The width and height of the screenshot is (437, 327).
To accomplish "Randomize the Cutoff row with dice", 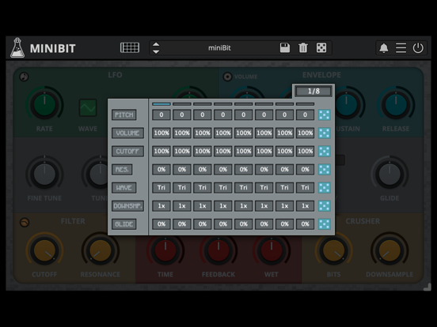I will [325, 152].
